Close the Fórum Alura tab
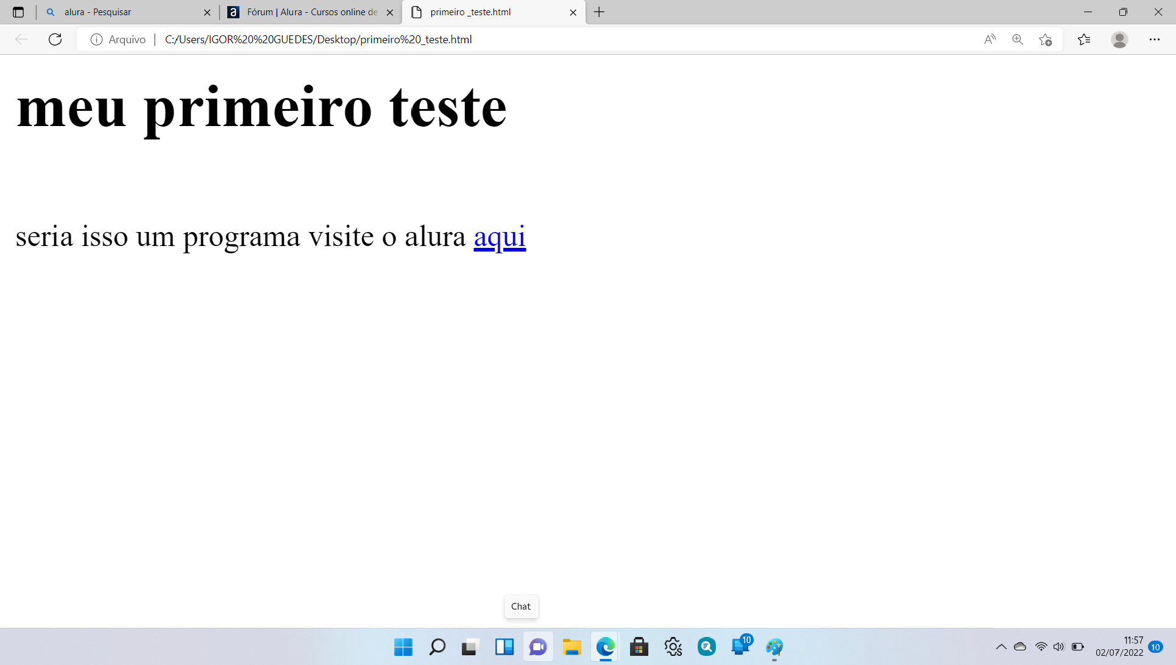The width and height of the screenshot is (1176, 665). (x=390, y=12)
